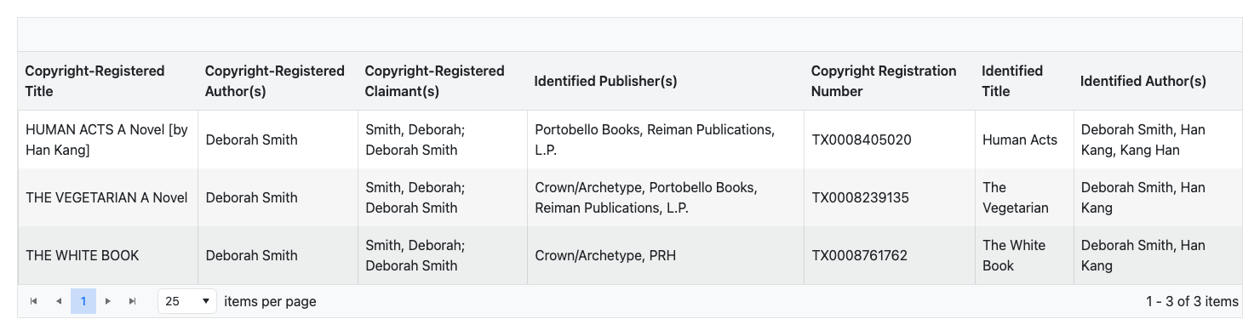Image resolution: width=1260 pixels, height=336 pixels.
Task: Sort by Identified Author(s) column header
Action: point(1143,81)
